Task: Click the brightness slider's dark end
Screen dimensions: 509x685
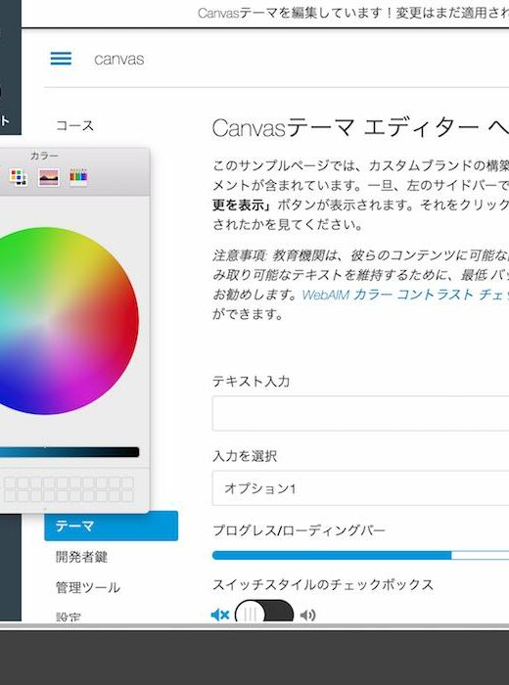Action: coord(133,452)
